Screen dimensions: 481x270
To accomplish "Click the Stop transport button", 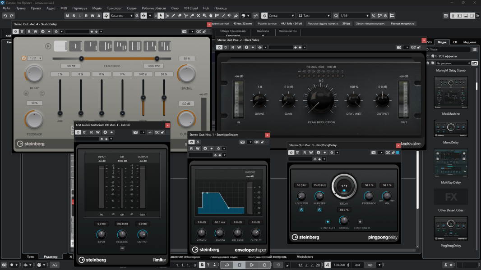I will coord(239,265).
